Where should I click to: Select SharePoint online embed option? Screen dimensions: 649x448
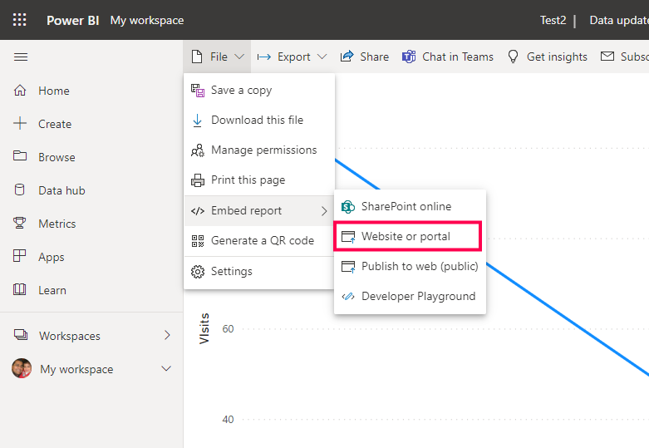pyautogui.click(x=406, y=206)
